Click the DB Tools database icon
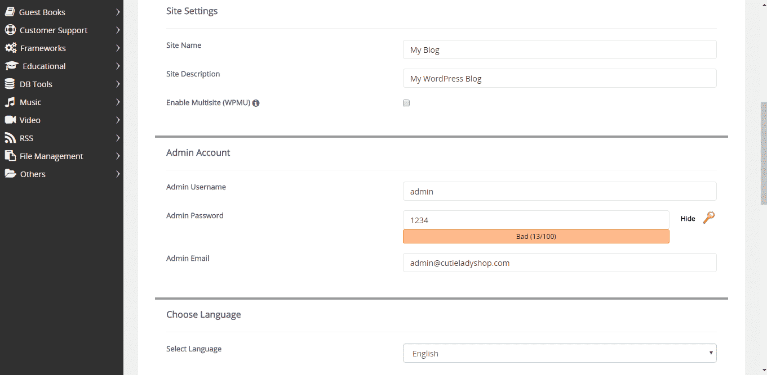Viewport: 767px width, 375px height. tap(10, 84)
